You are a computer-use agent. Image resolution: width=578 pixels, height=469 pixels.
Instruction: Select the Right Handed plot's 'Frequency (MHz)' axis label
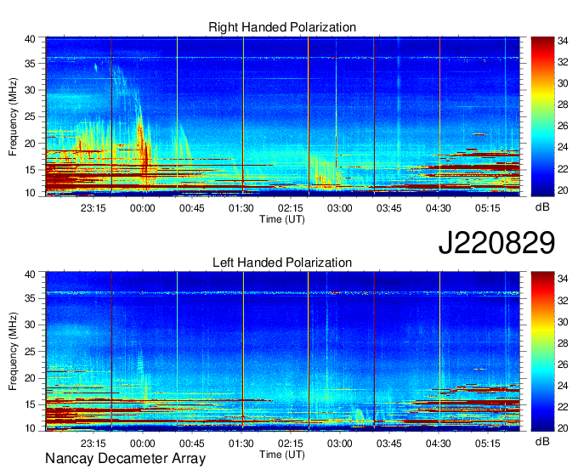coord(13,116)
